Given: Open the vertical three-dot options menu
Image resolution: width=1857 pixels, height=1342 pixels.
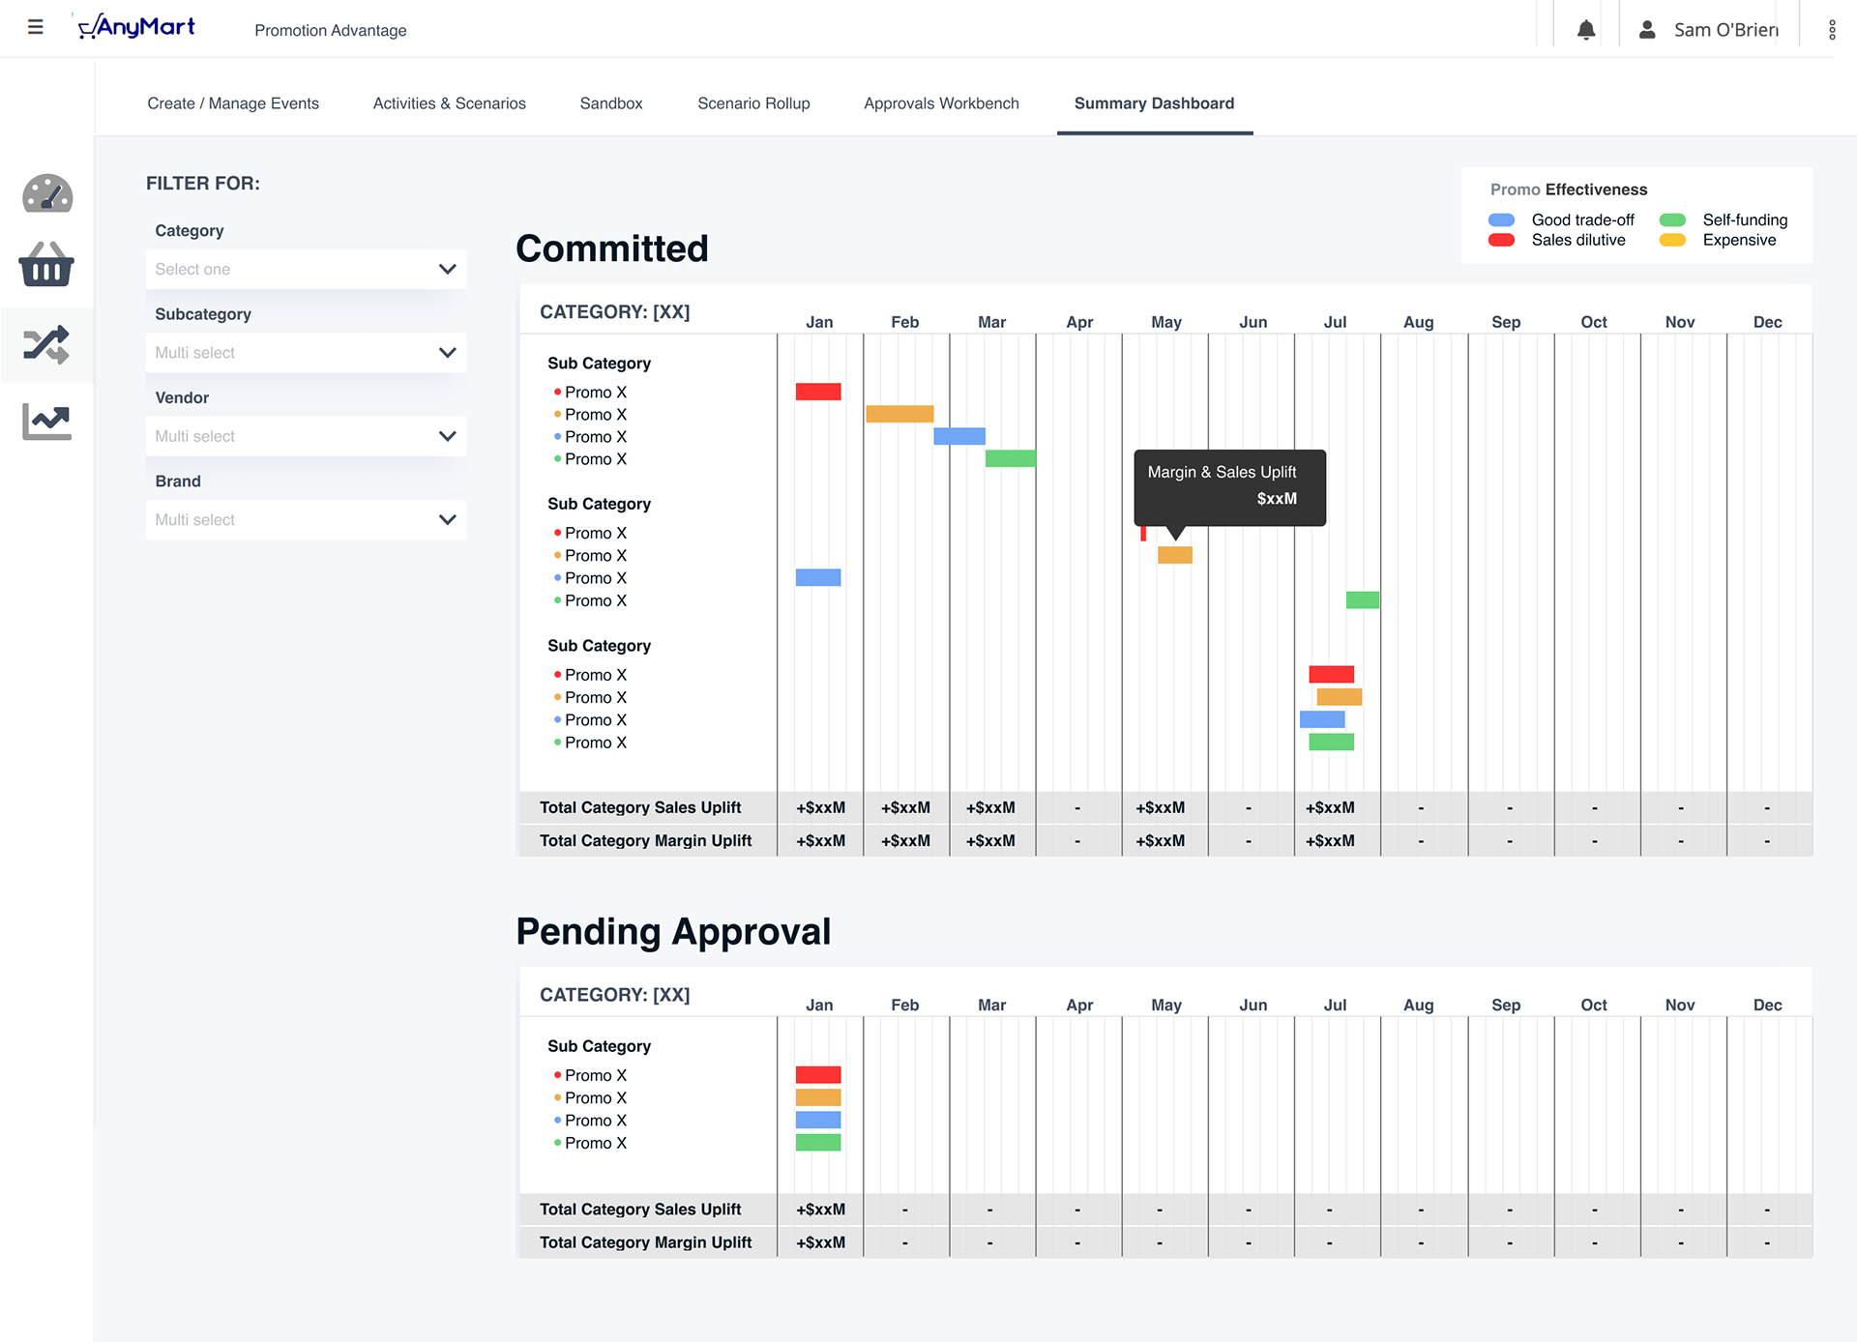Looking at the screenshot, I should [x=1832, y=30].
